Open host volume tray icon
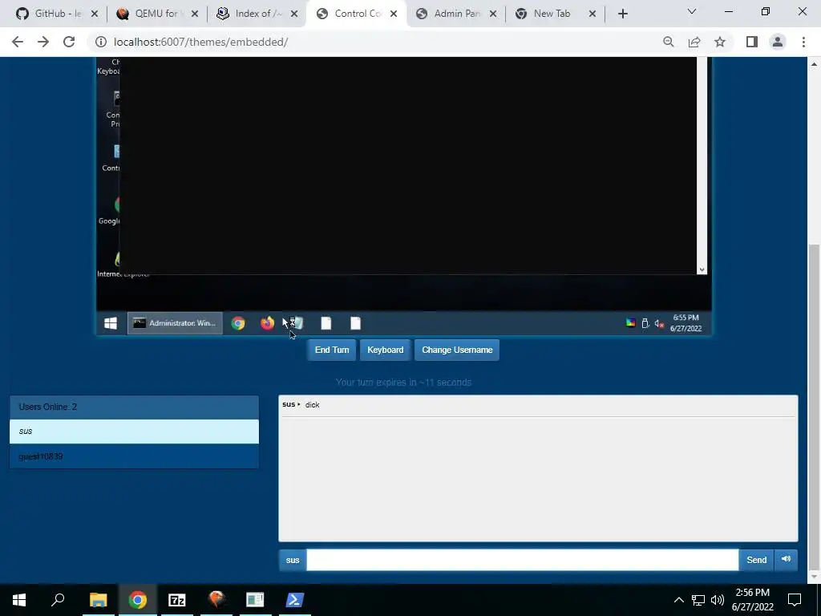The width and height of the screenshot is (821, 616). [718, 600]
